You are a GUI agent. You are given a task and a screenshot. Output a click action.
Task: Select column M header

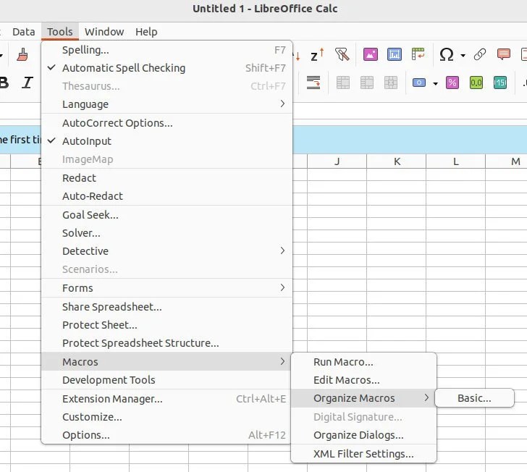pos(507,161)
